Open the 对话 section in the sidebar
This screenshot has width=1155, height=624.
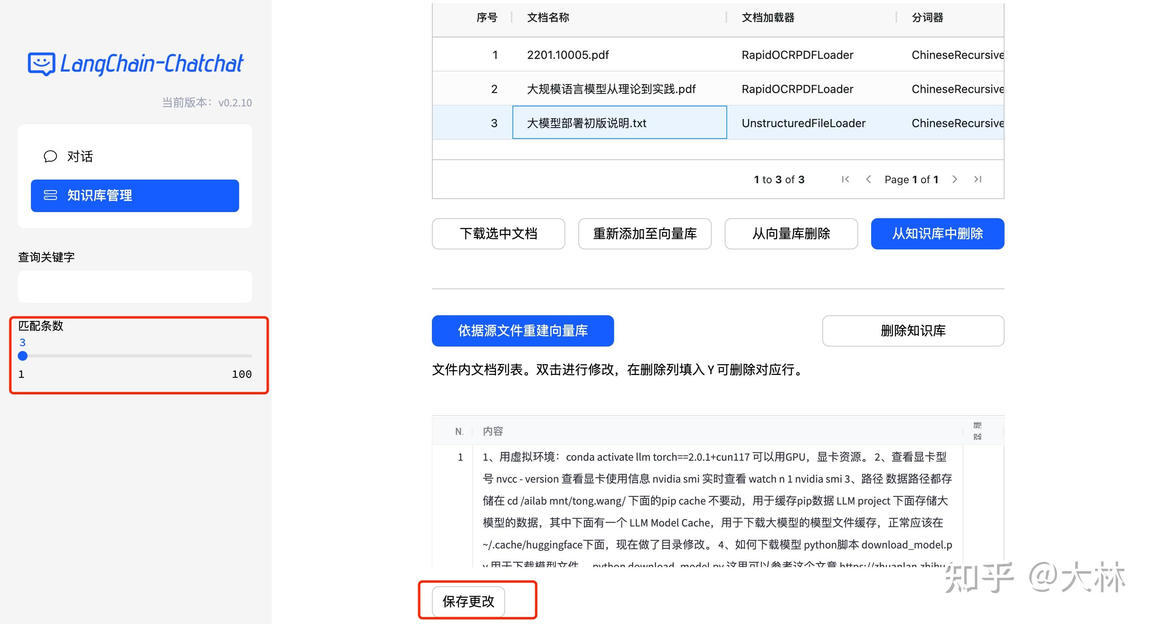point(80,156)
